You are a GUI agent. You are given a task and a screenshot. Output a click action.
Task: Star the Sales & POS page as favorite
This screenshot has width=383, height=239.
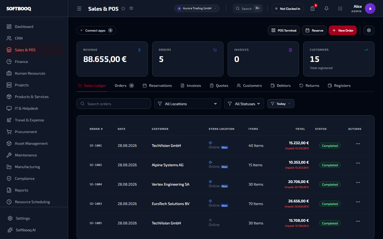tap(123, 8)
